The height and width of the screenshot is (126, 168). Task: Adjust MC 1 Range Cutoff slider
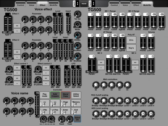(x=114, y=20)
